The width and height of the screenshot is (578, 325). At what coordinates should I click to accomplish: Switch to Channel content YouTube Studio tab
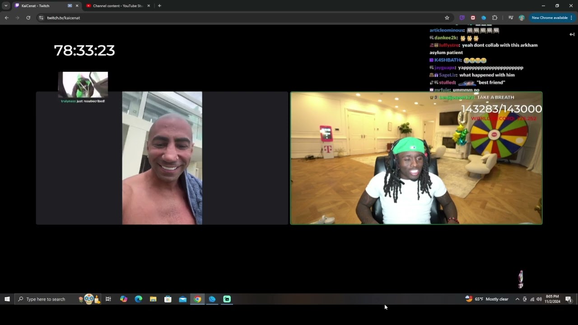(118, 6)
